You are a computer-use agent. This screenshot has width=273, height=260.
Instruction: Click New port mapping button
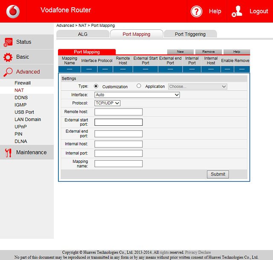pos(180,52)
